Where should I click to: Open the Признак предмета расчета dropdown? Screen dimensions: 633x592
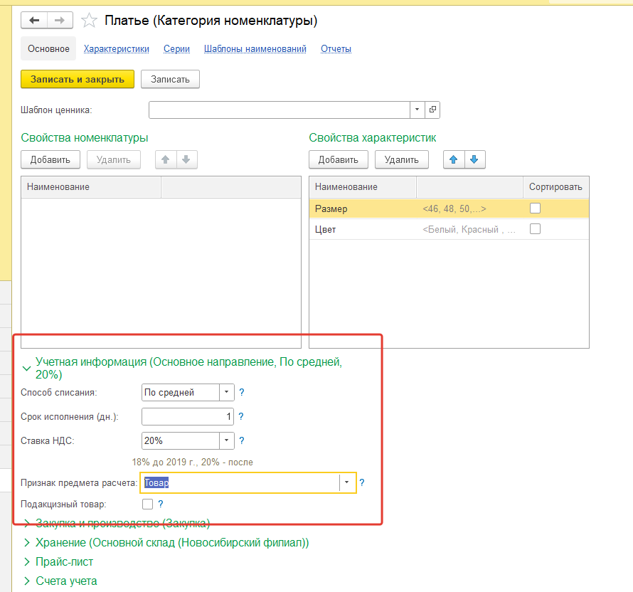pyautogui.click(x=346, y=482)
